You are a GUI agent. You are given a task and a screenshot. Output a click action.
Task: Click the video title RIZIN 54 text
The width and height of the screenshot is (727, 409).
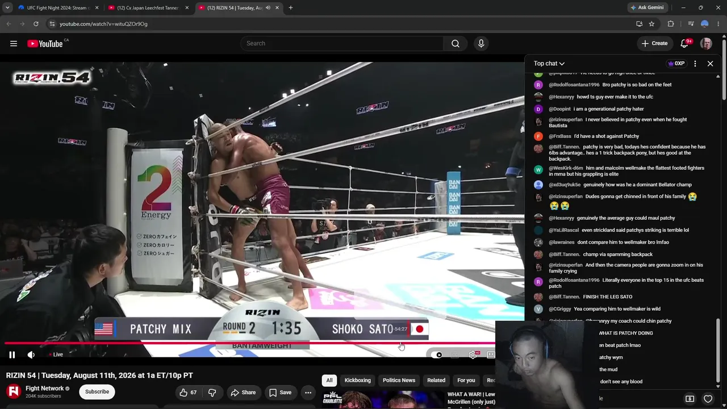99,375
